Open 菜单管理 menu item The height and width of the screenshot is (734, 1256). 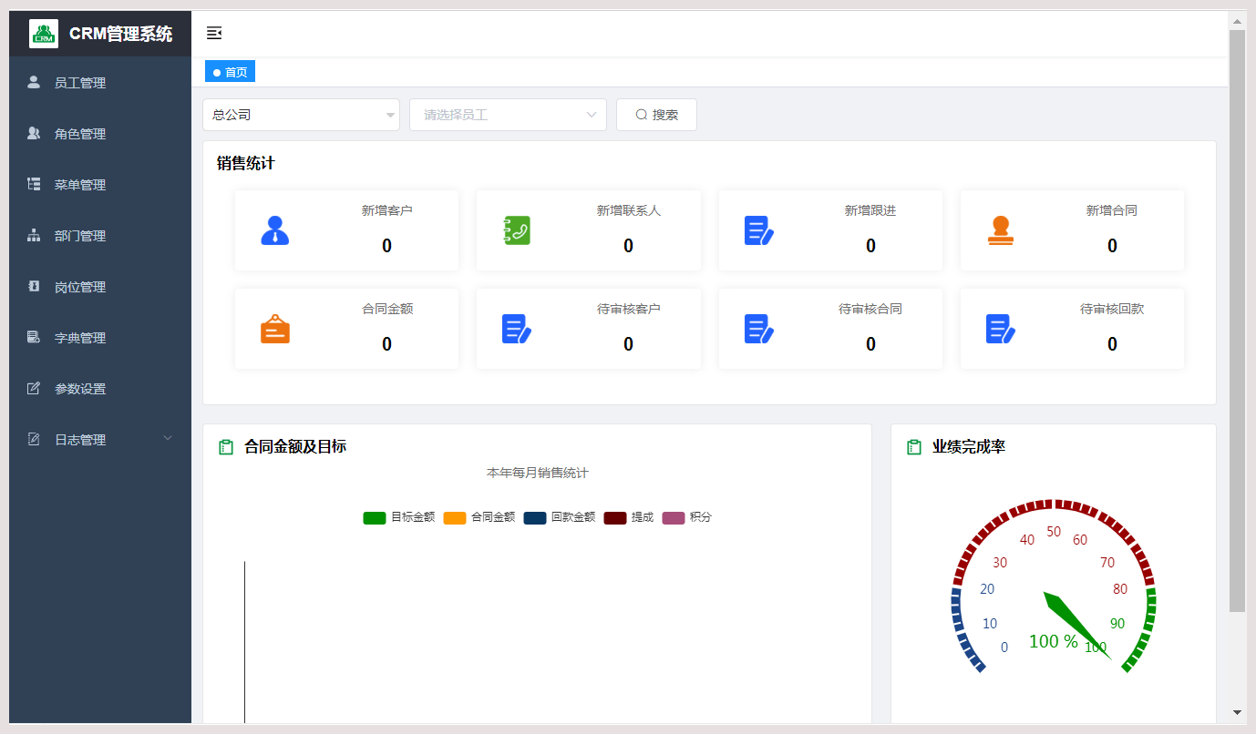[100, 185]
